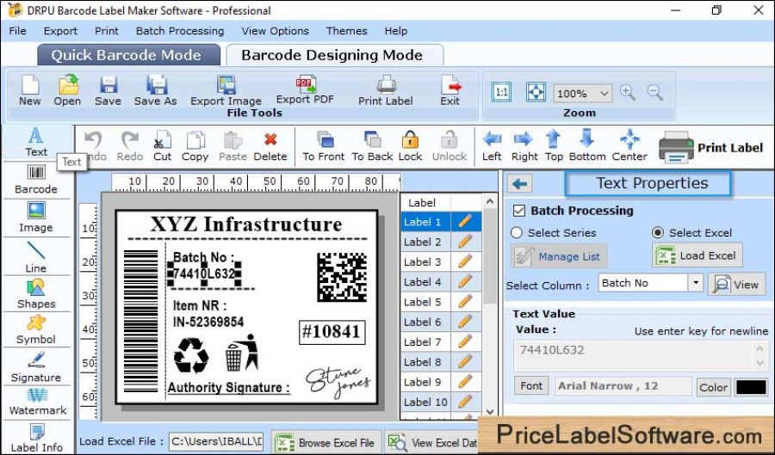
Task: Open the Batch Processing menu
Action: [180, 31]
